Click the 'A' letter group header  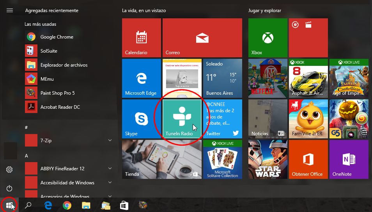tap(27, 156)
